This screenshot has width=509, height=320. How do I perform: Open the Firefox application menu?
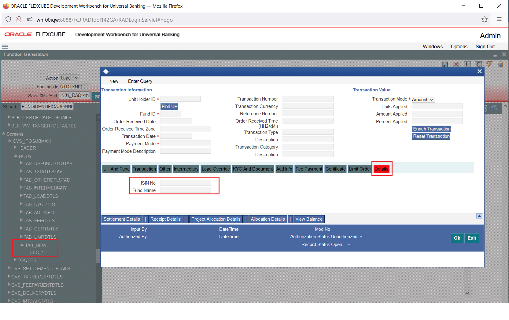[x=499, y=19]
